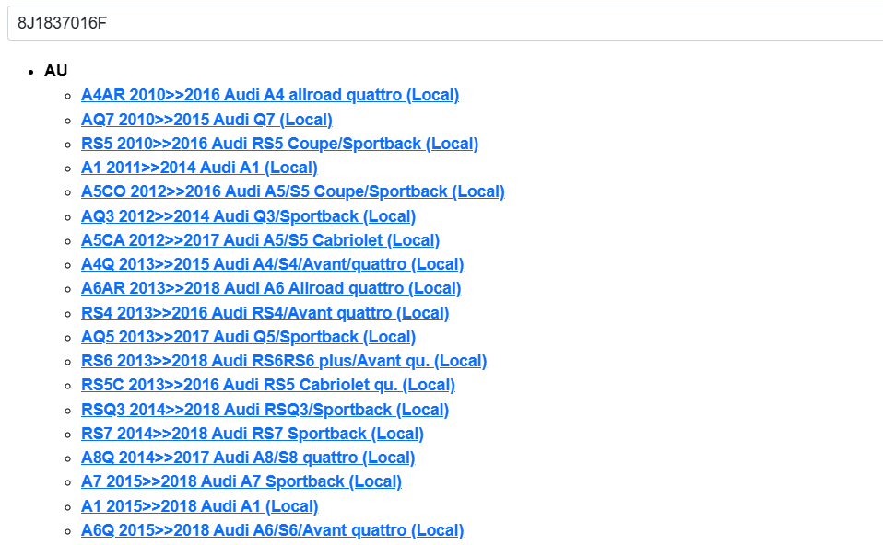Choose A6Q 2015>>2018 Audi A6/S6/Avant quattro
This screenshot has height=545, width=883.
pyautogui.click(x=272, y=530)
